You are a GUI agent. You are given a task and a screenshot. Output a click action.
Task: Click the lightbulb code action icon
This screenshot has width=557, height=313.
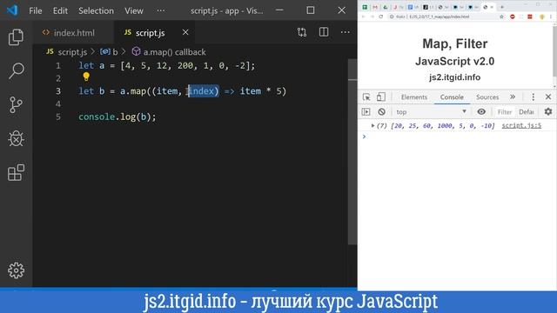[x=86, y=77]
